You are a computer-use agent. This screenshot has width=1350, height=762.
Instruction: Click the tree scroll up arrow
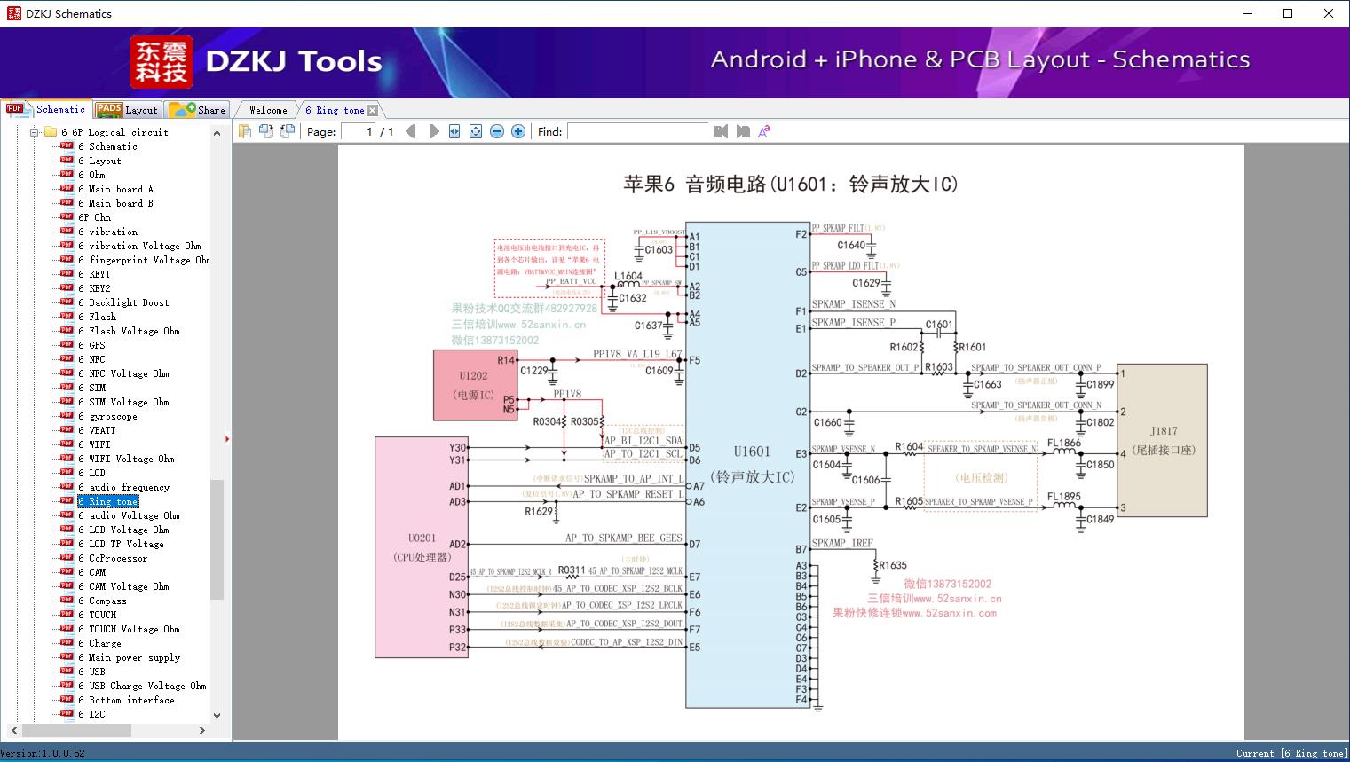click(217, 133)
